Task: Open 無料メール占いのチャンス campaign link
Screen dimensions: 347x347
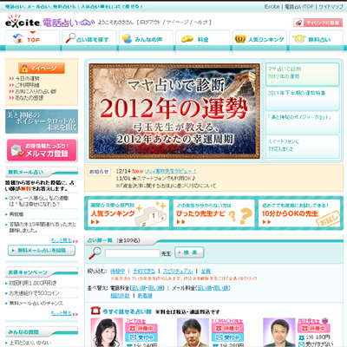Action: point(36,303)
